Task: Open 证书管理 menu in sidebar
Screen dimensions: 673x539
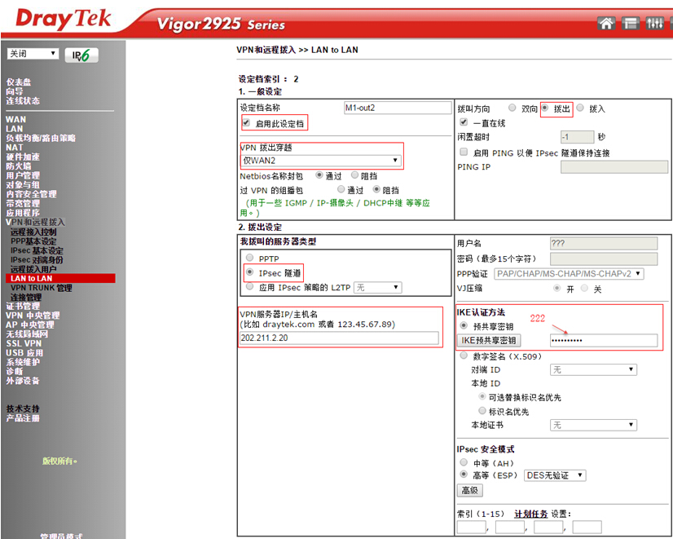Action: point(23,307)
